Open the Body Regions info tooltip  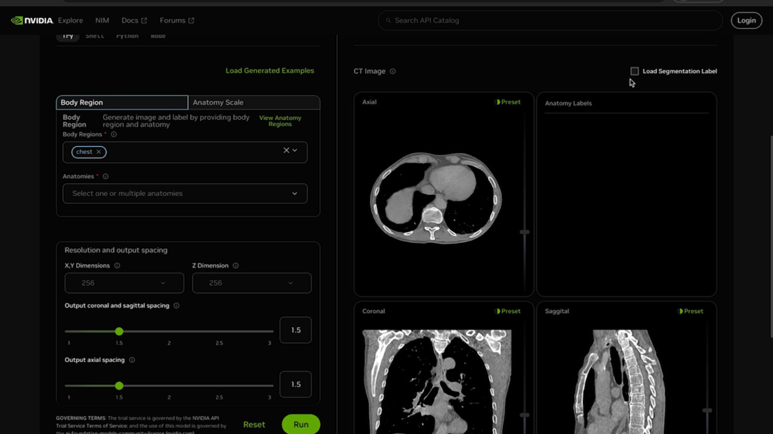pos(114,134)
